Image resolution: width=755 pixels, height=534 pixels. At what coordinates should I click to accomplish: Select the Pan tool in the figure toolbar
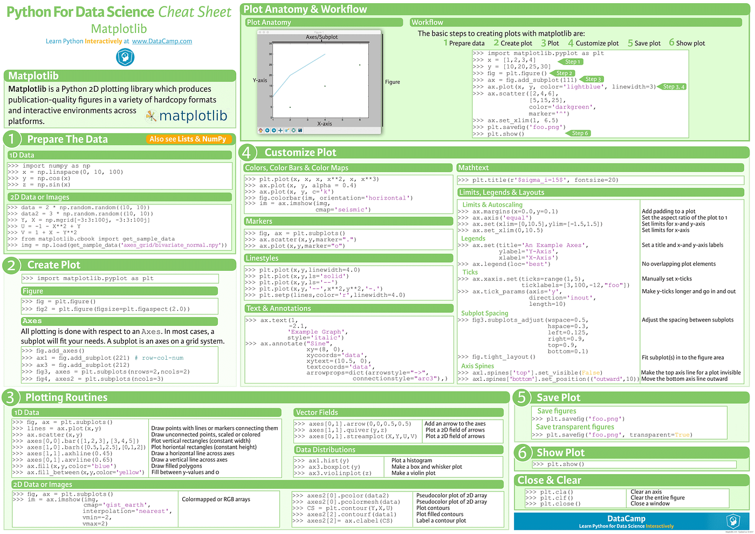(x=280, y=131)
